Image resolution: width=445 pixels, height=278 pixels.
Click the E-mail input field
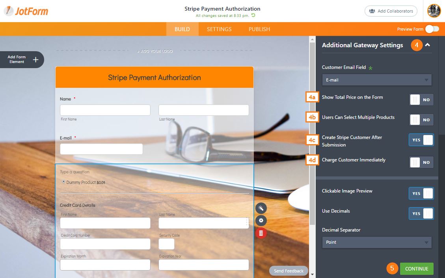(x=101, y=149)
